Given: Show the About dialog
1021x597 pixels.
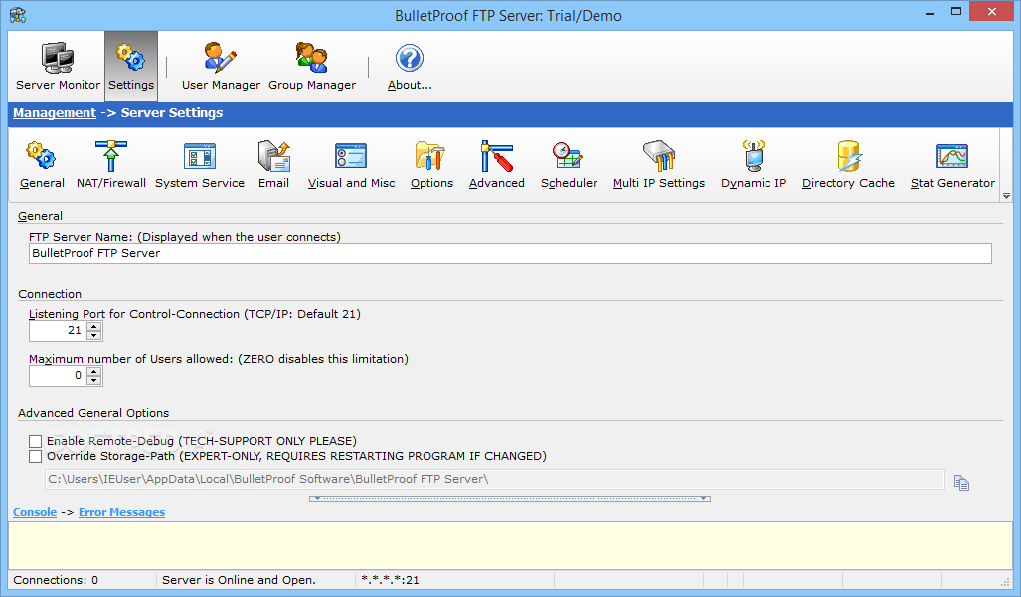Looking at the screenshot, I should [410, 67].
